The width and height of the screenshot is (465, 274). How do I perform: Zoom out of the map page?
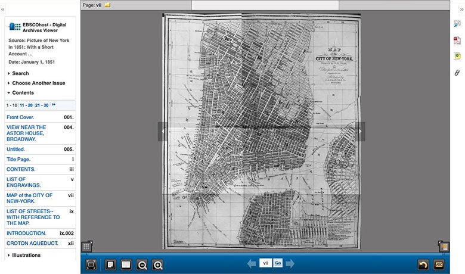142,264
